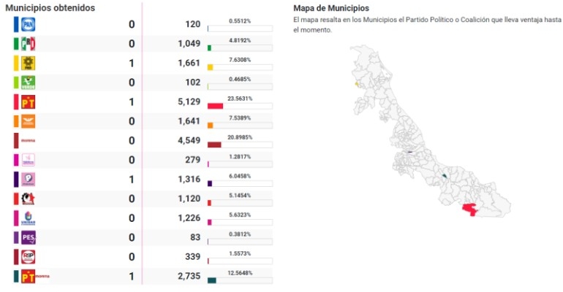Screen dimensions: 563x292
Task: Click the PT party logo
Action: (28, 102)
